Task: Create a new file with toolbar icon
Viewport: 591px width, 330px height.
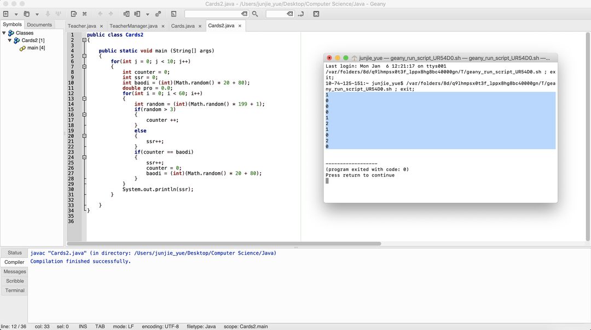Action: [5, 14]
